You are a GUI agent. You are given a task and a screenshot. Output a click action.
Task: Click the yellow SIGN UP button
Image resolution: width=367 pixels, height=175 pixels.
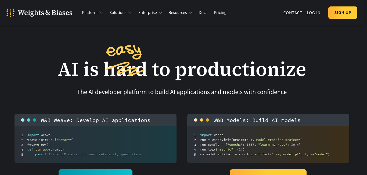343,13
